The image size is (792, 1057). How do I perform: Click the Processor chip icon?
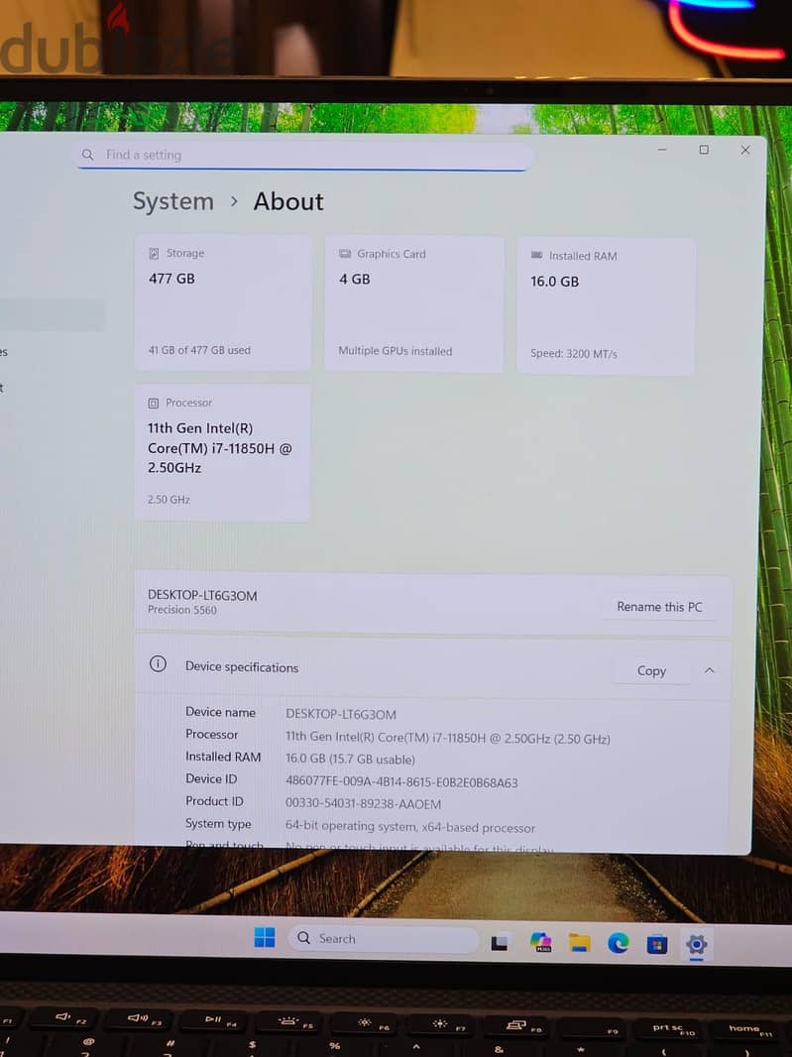pyautogui.click(x=153, y=404)
